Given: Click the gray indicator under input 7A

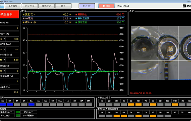Looking at the screenshot, I should (39, 104).
